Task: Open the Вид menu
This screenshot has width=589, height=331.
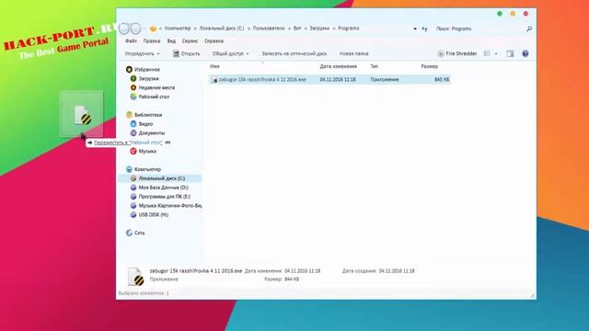Action: (171, 40)
